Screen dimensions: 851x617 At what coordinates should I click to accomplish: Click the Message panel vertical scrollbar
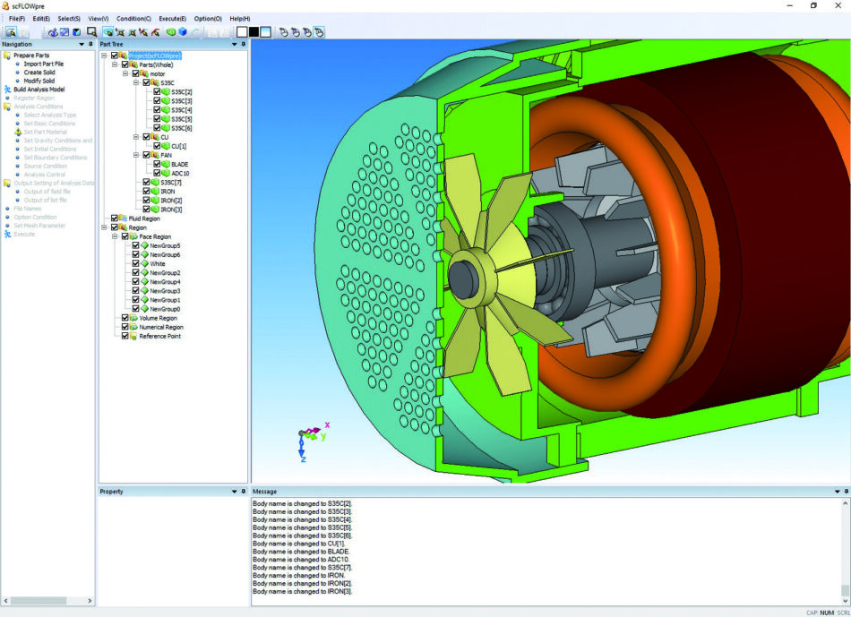pos(845,552)
